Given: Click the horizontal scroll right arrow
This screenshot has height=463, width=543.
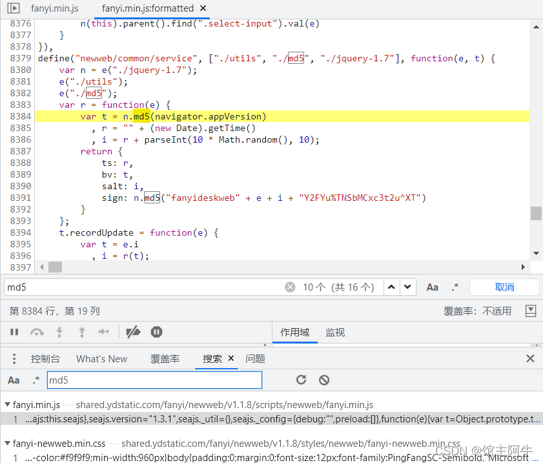Looking at the screenshot, I should (x=523, y=267).
